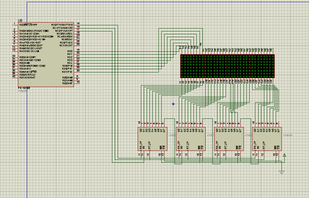Image resolution: width=309 pixels, height=198 pixels.
Task: Select the rightmost shift register chip
Action: click(x=266, y=139)
